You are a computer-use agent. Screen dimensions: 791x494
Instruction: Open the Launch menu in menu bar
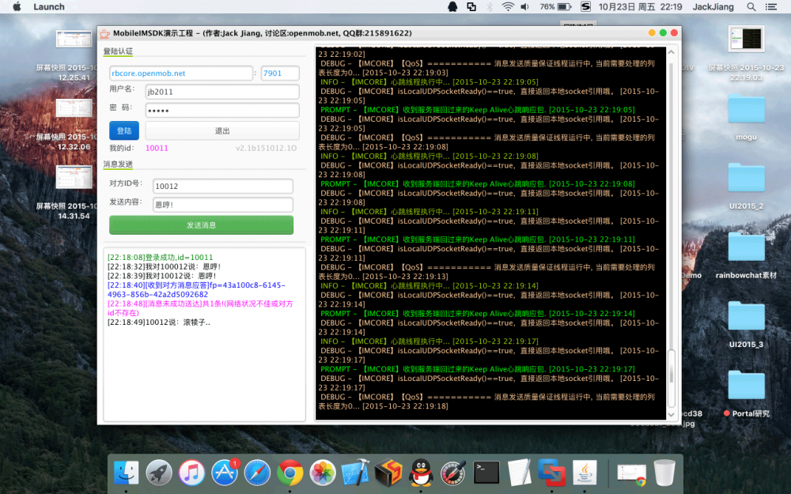tap(49, 6)
